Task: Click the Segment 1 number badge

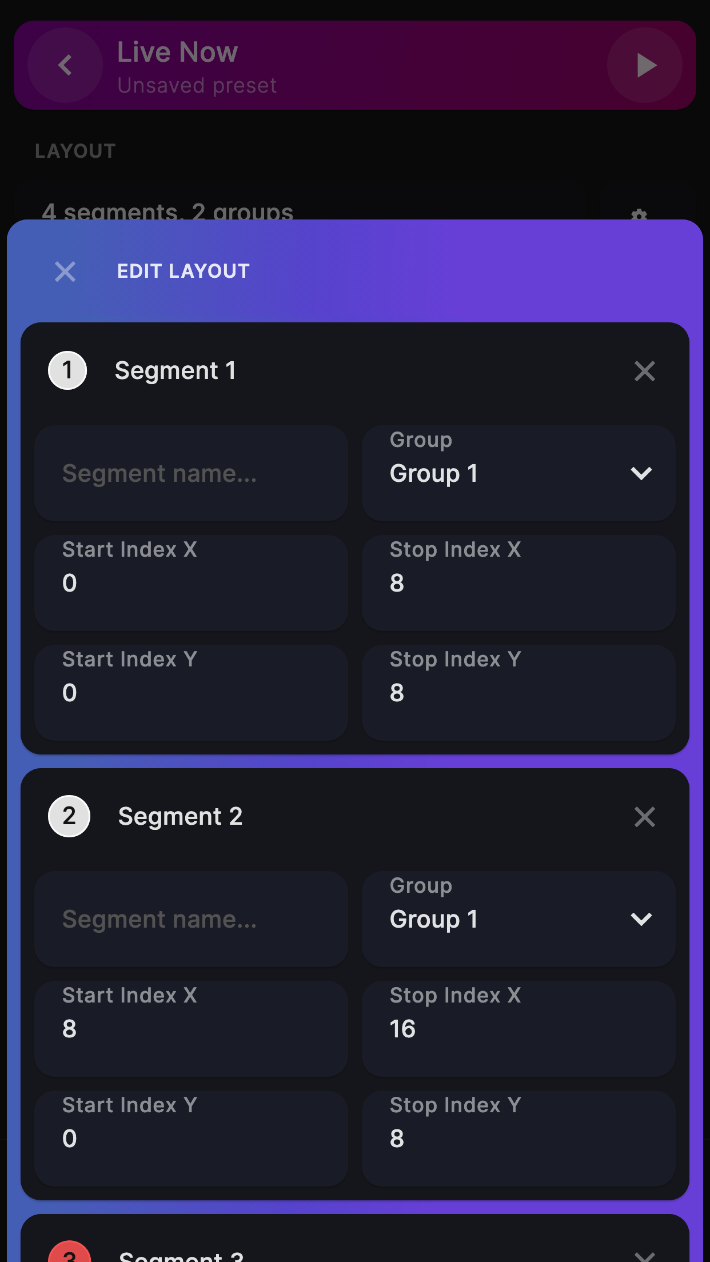Action: [x=67, y=370]
